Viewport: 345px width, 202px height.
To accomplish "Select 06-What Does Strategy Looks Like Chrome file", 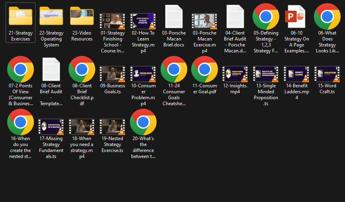I will pyautogui.click(x=327, y=16).
